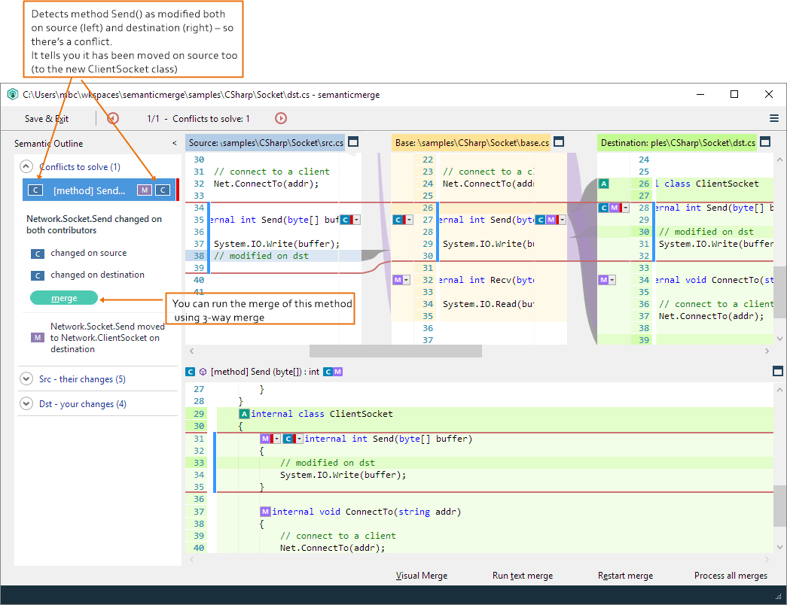The height and width of the screenshot is (605, 787).
Task: Click 'internal class ClientSocket' on result line 29
Action: coord(322,414)
